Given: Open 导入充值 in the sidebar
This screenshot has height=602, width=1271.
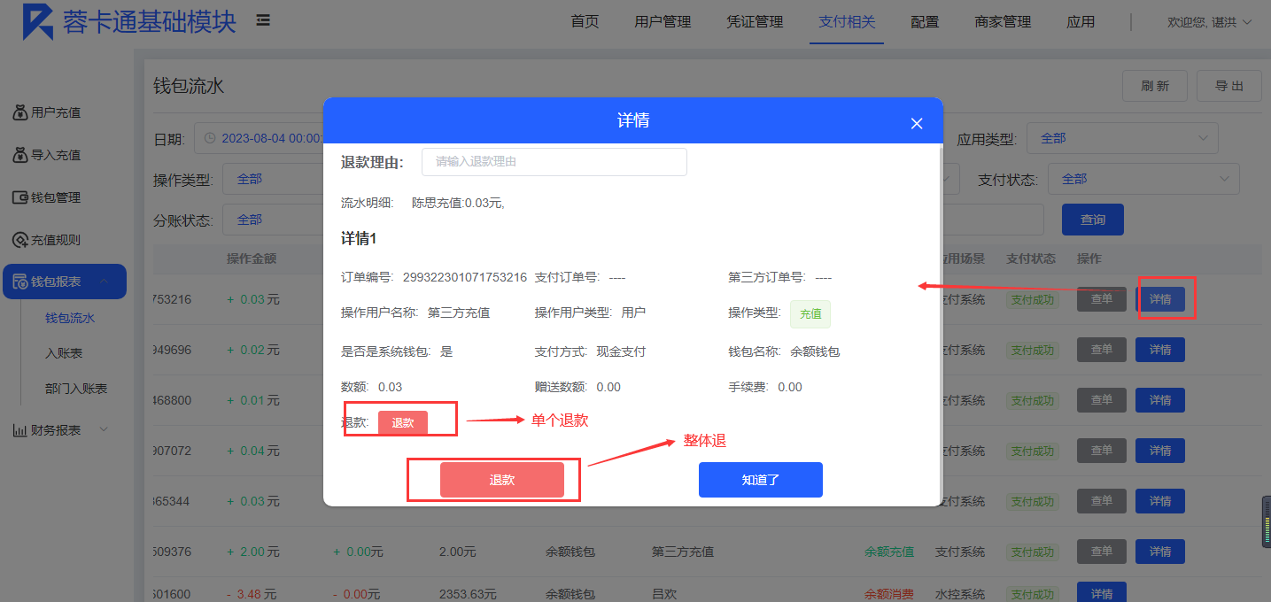Looking at the screenshot, I should [x=55, y=155].
